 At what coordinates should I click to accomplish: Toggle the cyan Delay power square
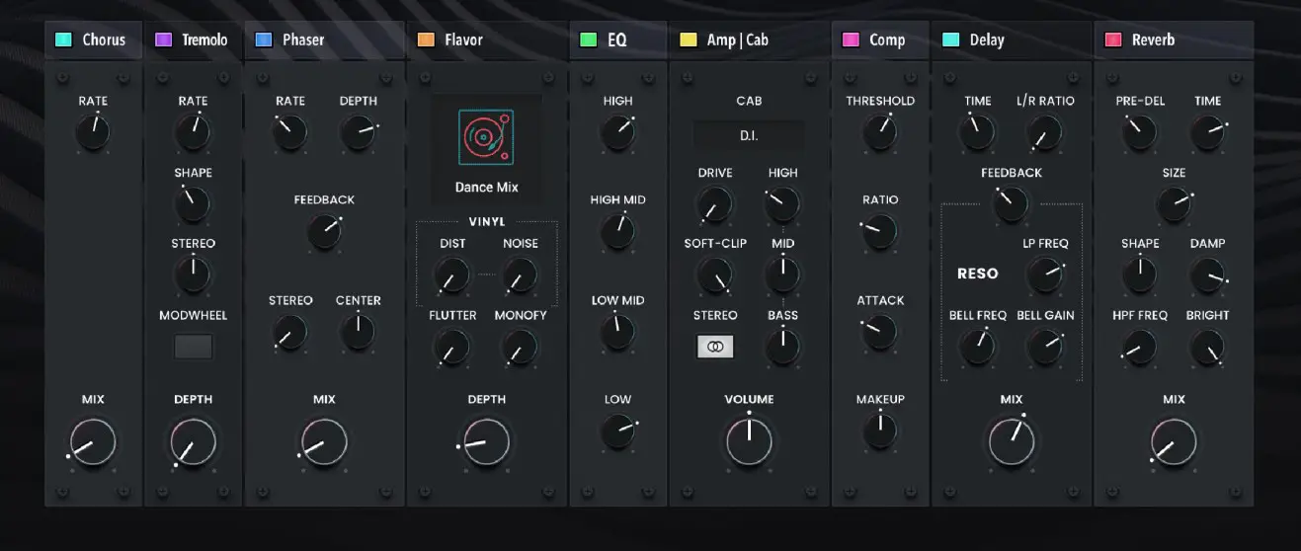coord(951,40)
